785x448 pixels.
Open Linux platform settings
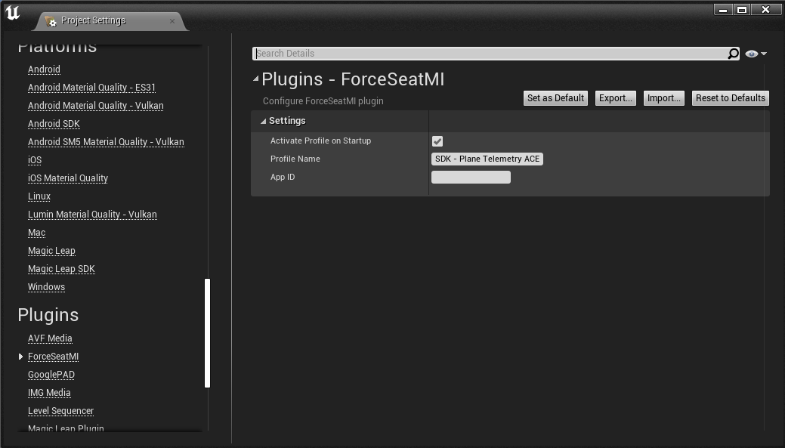coord(39,196)
